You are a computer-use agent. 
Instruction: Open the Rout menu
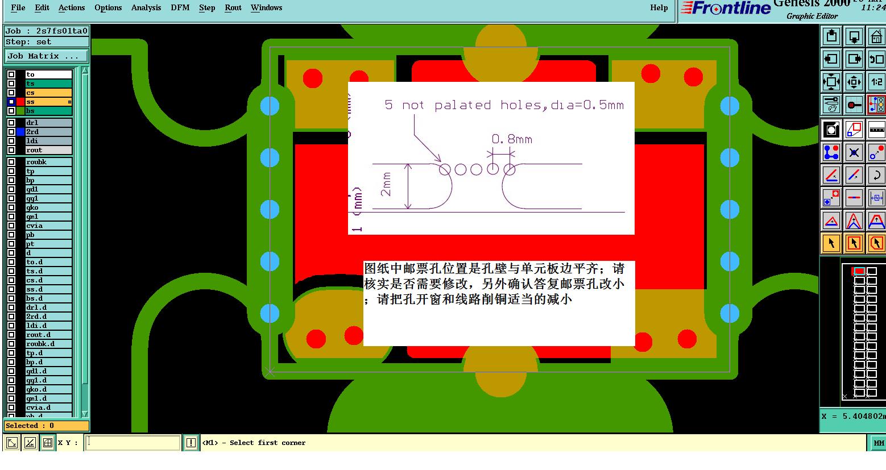tap(233, 7)
